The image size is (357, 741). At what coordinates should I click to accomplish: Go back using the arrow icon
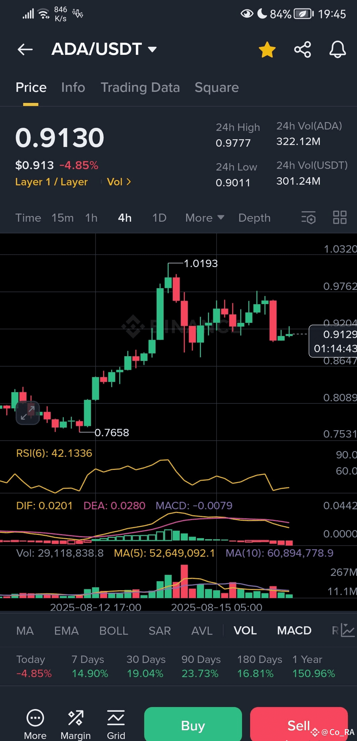pos(25,49)
